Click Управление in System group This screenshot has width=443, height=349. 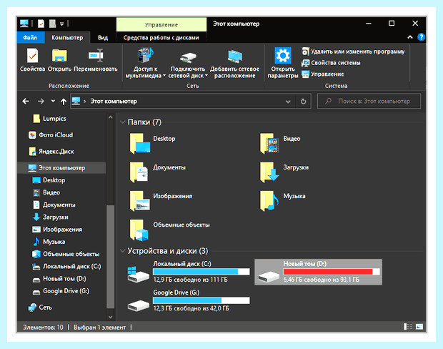tap(323, 74)
